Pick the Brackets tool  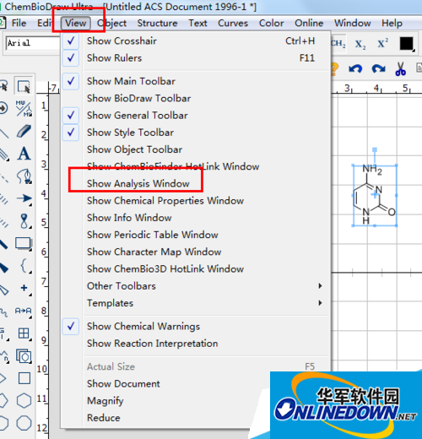[x=24, y=266]
